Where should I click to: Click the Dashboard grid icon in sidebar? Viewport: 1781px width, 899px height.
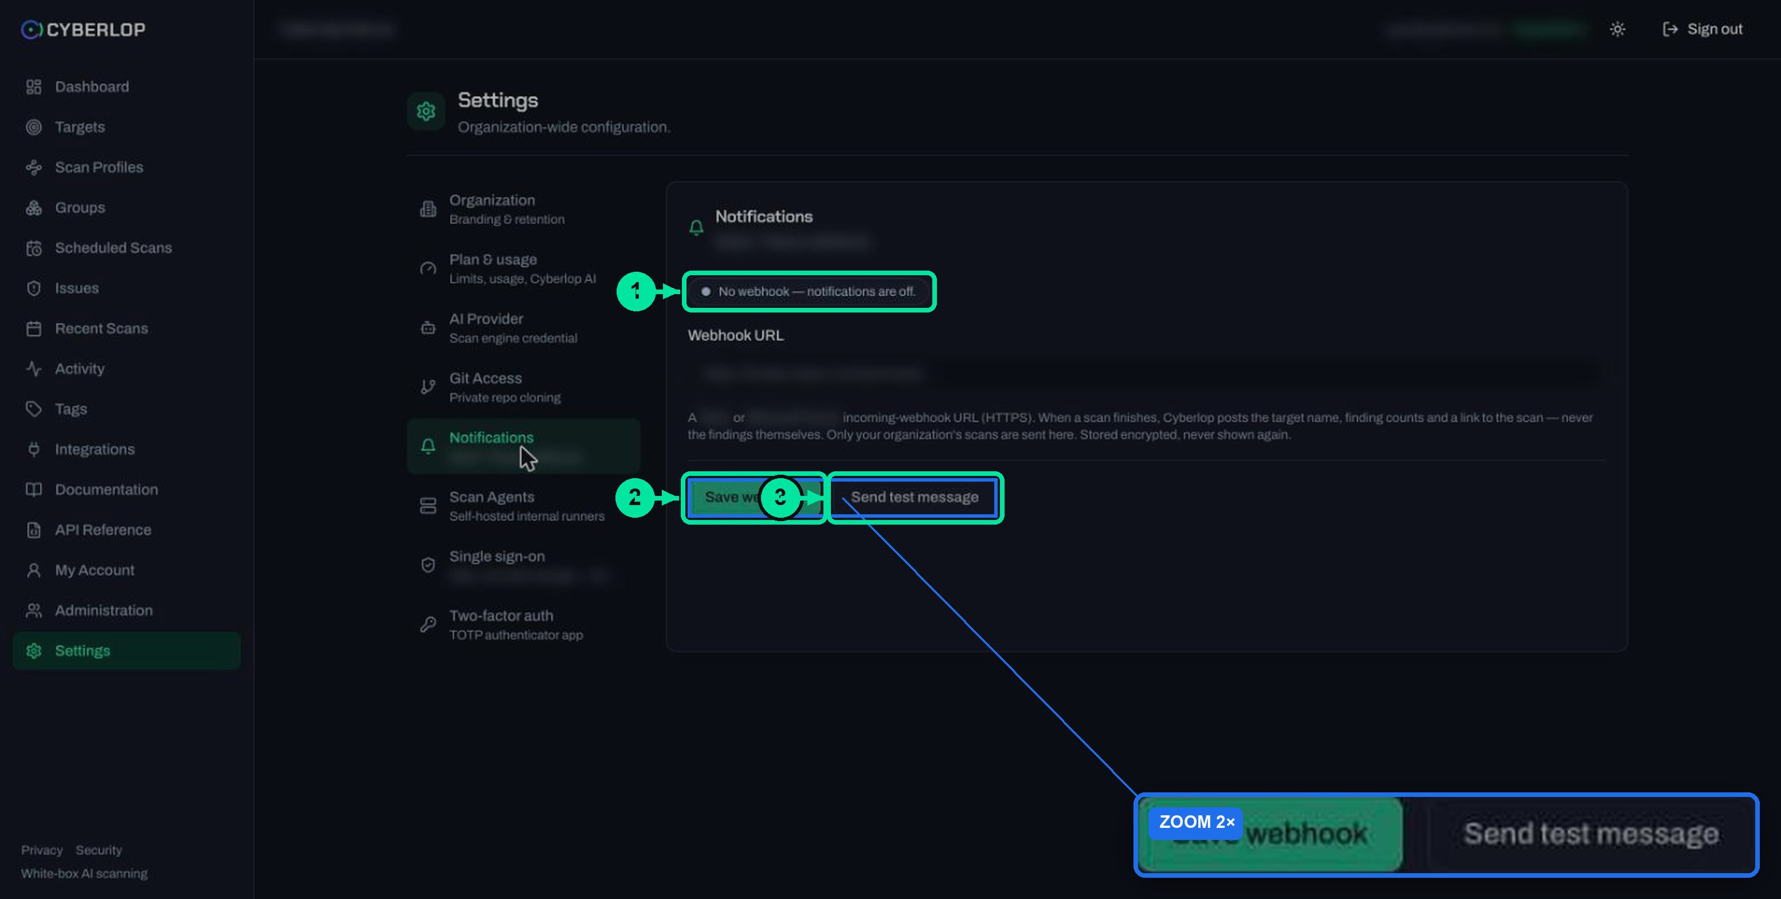33,87
